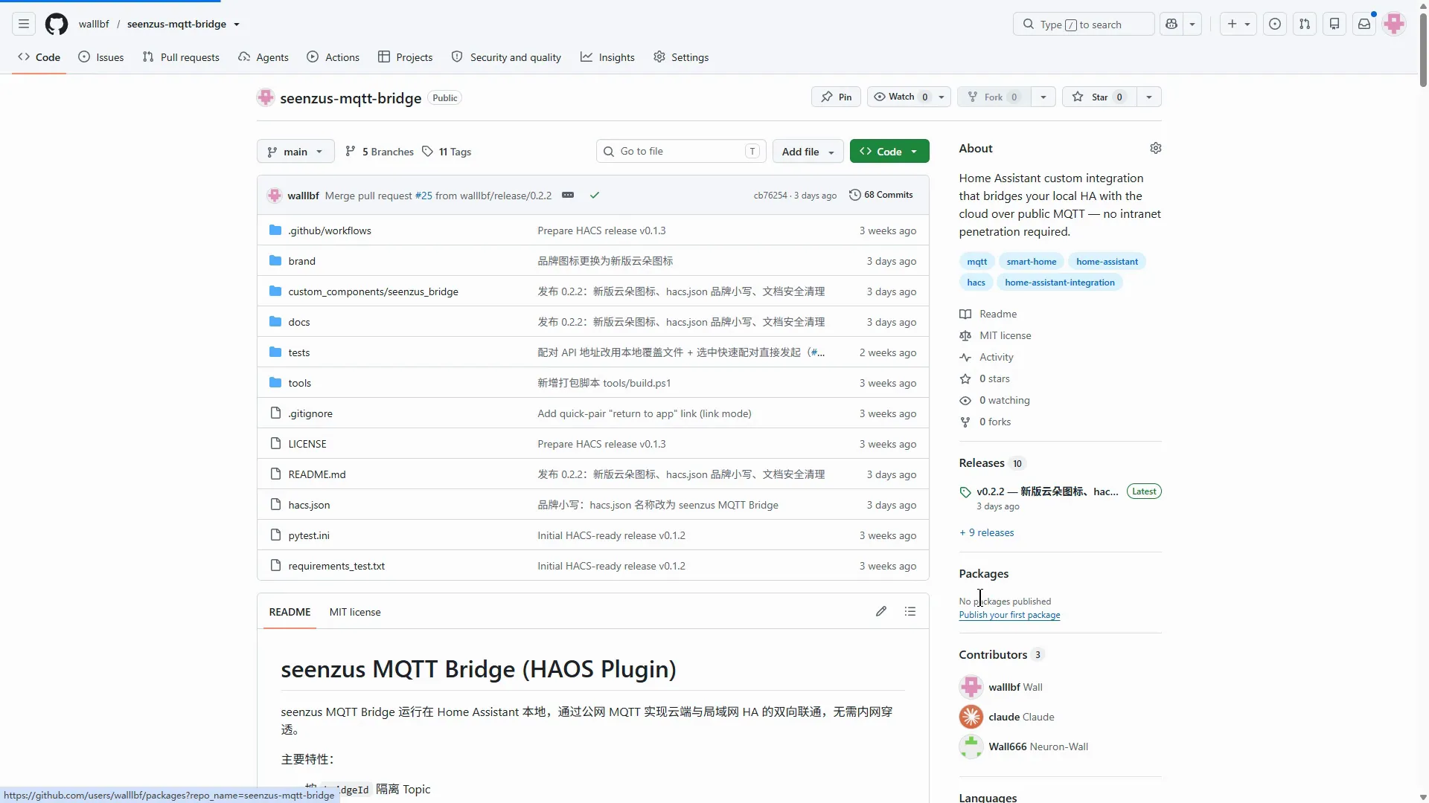1429x803 pixels.
Task: Open Copilot chat icon in header
Action: [x=1171, y=24]
